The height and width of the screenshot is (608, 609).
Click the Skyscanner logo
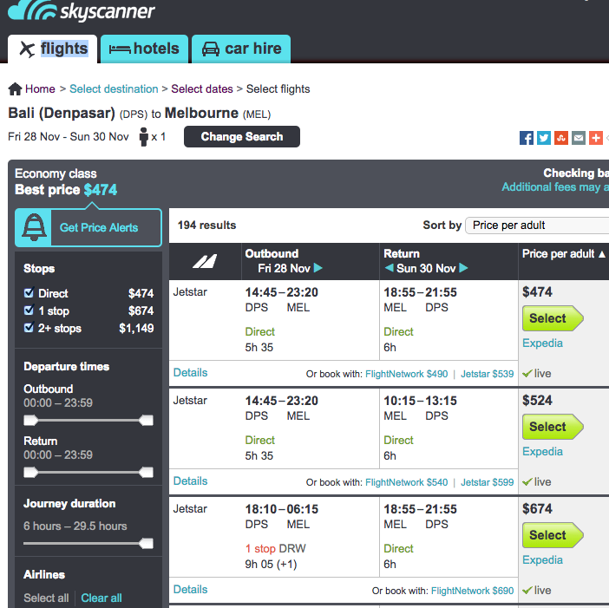pos(82,10)
